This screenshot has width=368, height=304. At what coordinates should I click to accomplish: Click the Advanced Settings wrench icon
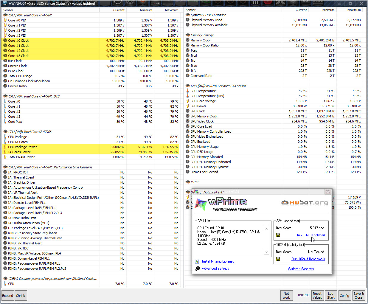[x=197, y=269]
